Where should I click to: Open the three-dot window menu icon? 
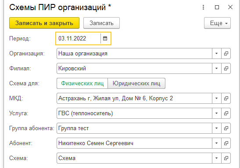tap(203, 7)
